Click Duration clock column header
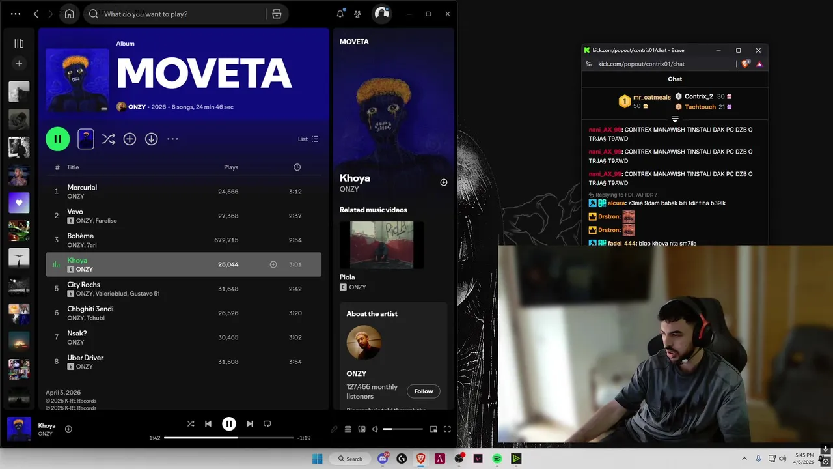 tap(297, 167)
